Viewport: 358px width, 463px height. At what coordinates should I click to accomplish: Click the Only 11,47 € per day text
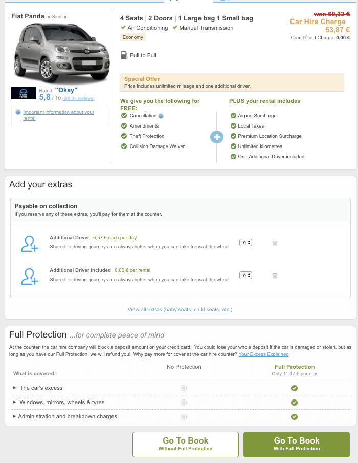(x=294, y=374)
